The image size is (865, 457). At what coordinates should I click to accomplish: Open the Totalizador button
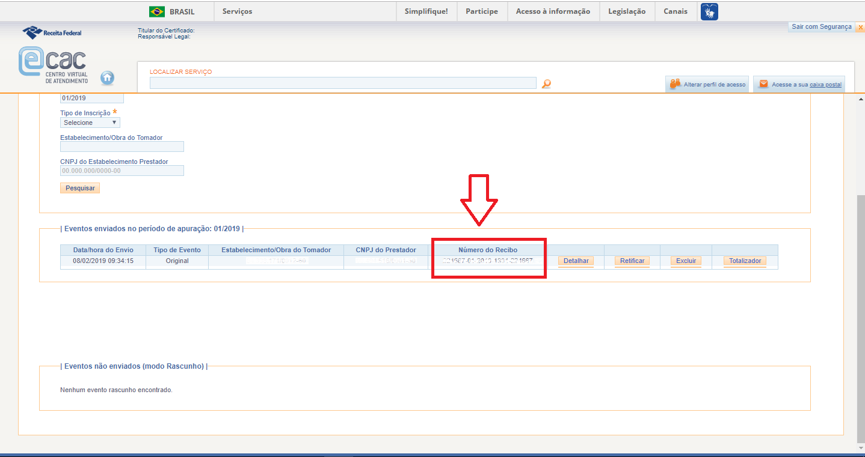[745, 261]
